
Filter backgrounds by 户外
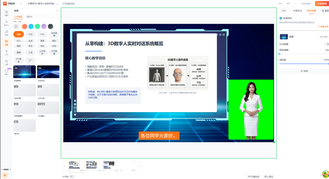[42, 34]
